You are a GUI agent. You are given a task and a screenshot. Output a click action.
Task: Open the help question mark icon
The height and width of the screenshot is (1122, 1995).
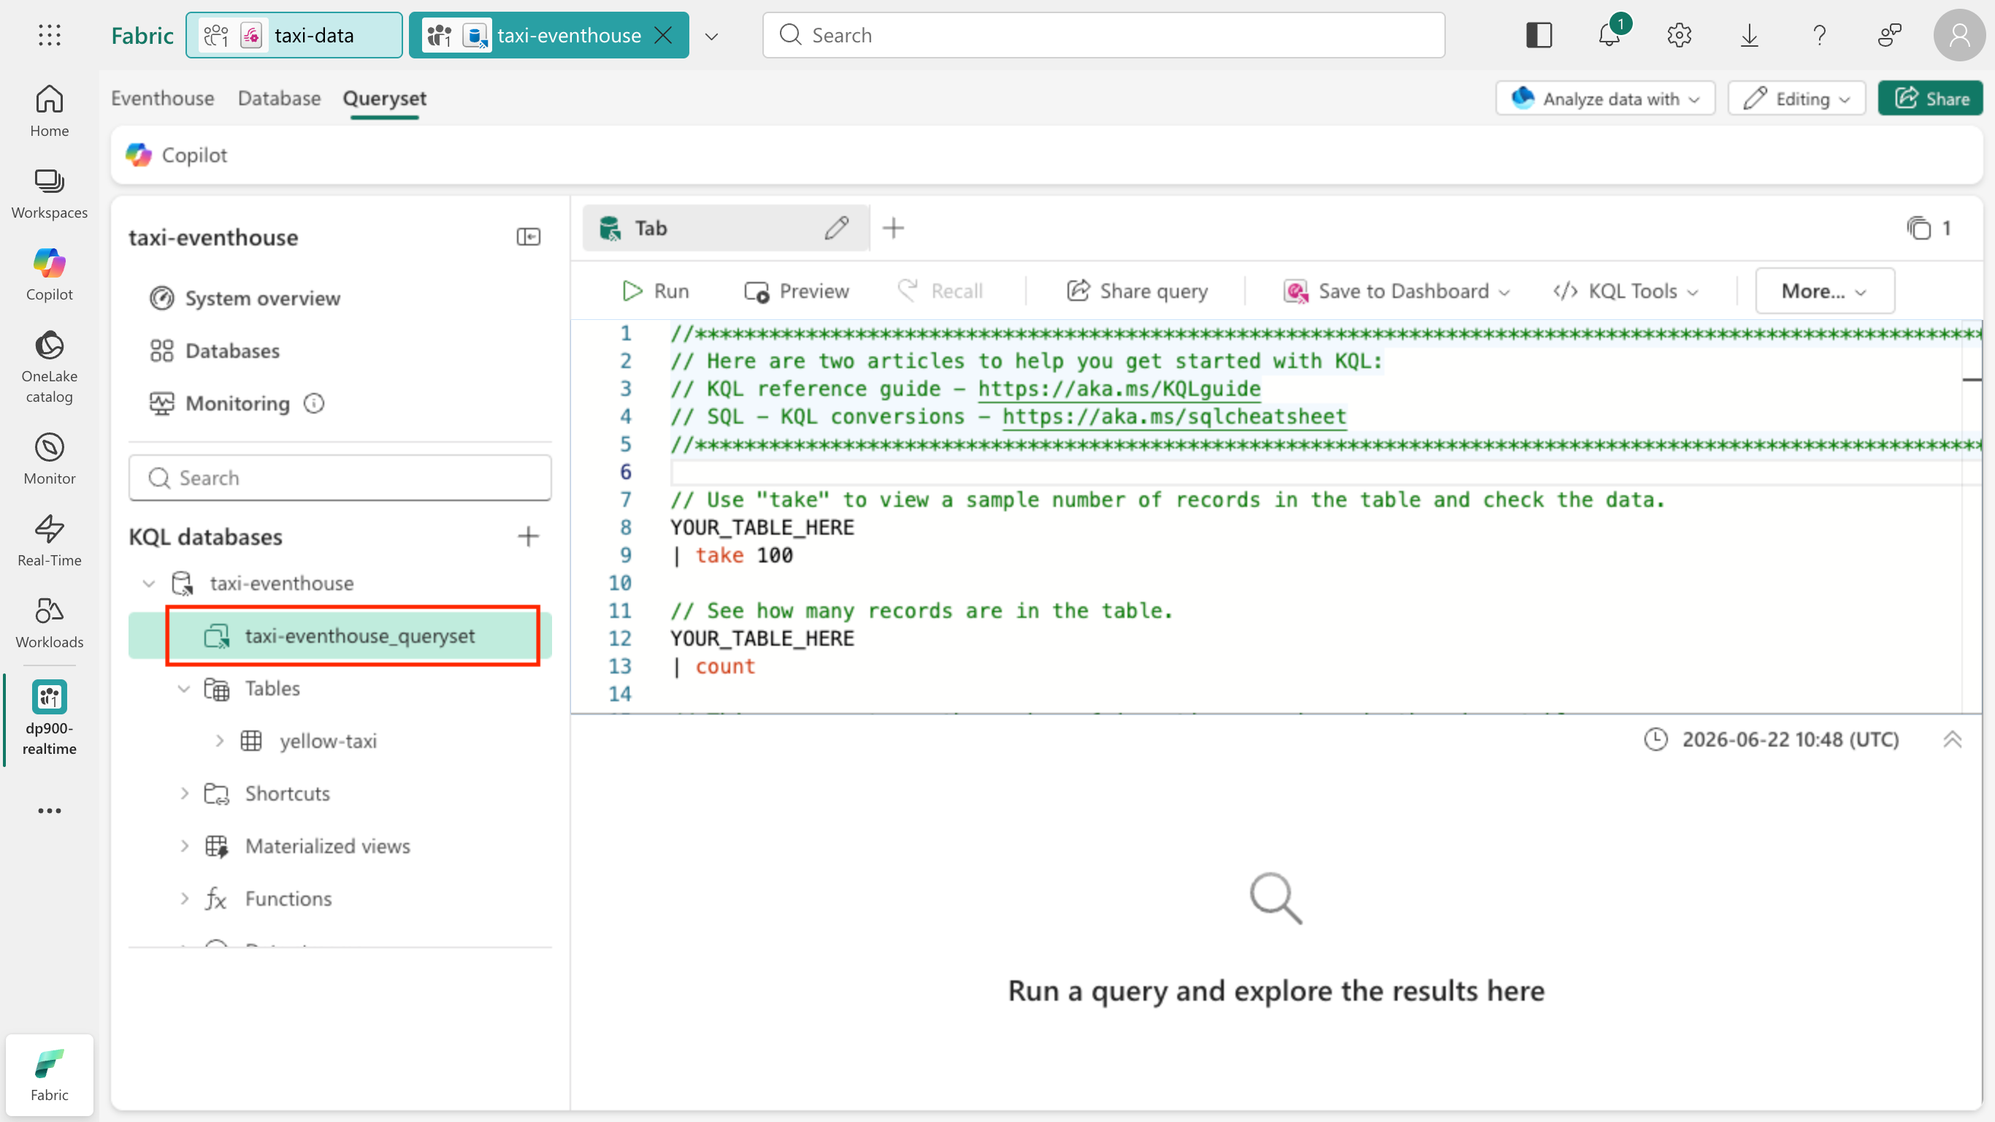1819,35
